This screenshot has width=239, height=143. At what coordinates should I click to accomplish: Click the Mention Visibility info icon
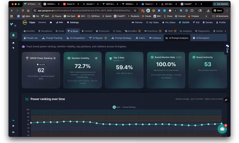96,58
